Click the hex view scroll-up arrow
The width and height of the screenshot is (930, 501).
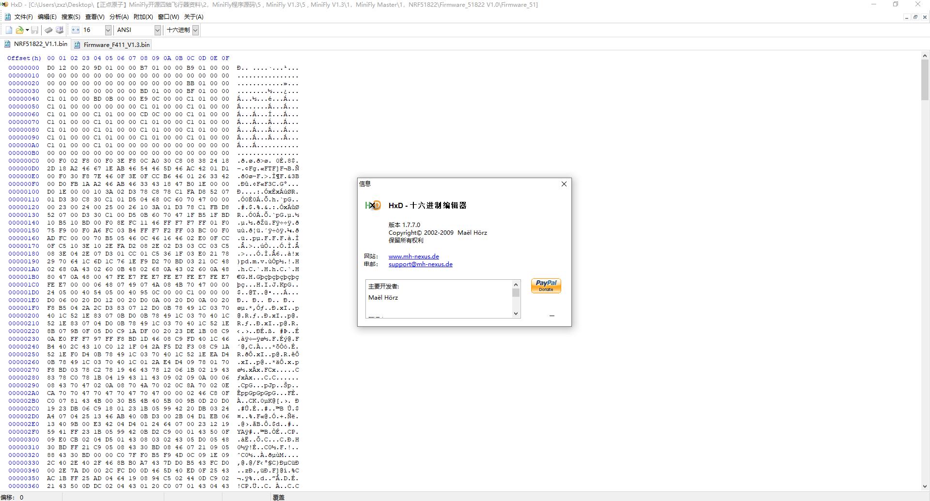925,56
